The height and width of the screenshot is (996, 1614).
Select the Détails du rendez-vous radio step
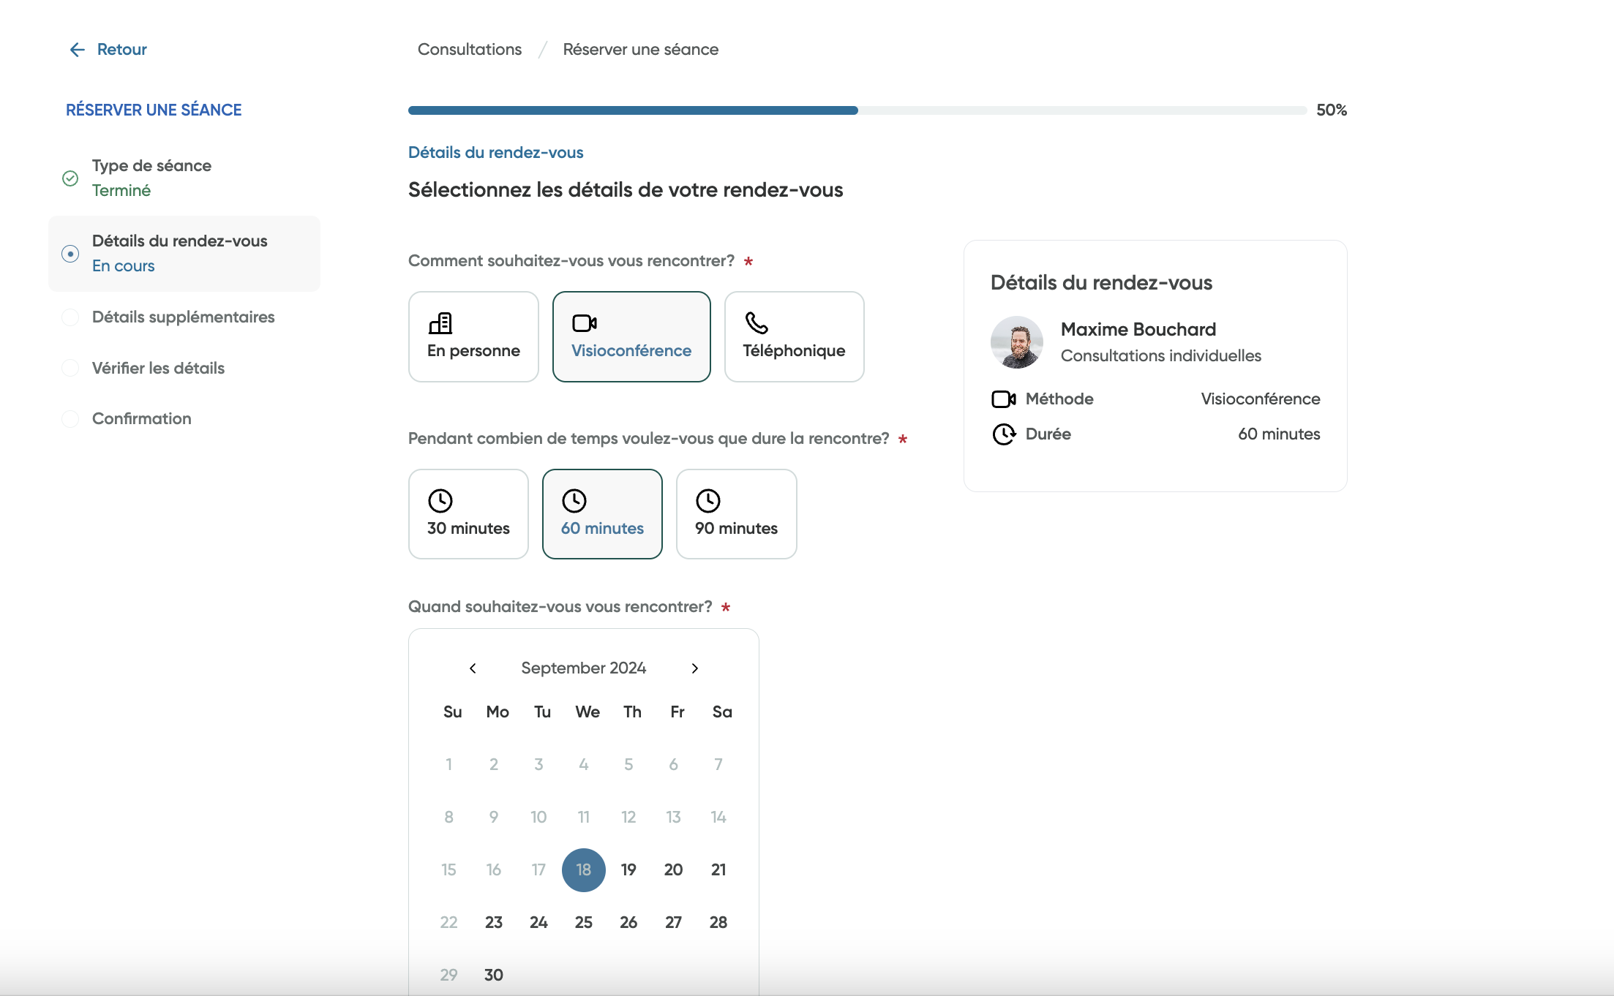(70, 253)
